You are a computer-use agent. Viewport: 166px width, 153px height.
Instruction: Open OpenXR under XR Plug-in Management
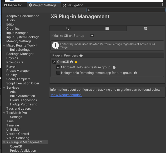pos(16,146)
